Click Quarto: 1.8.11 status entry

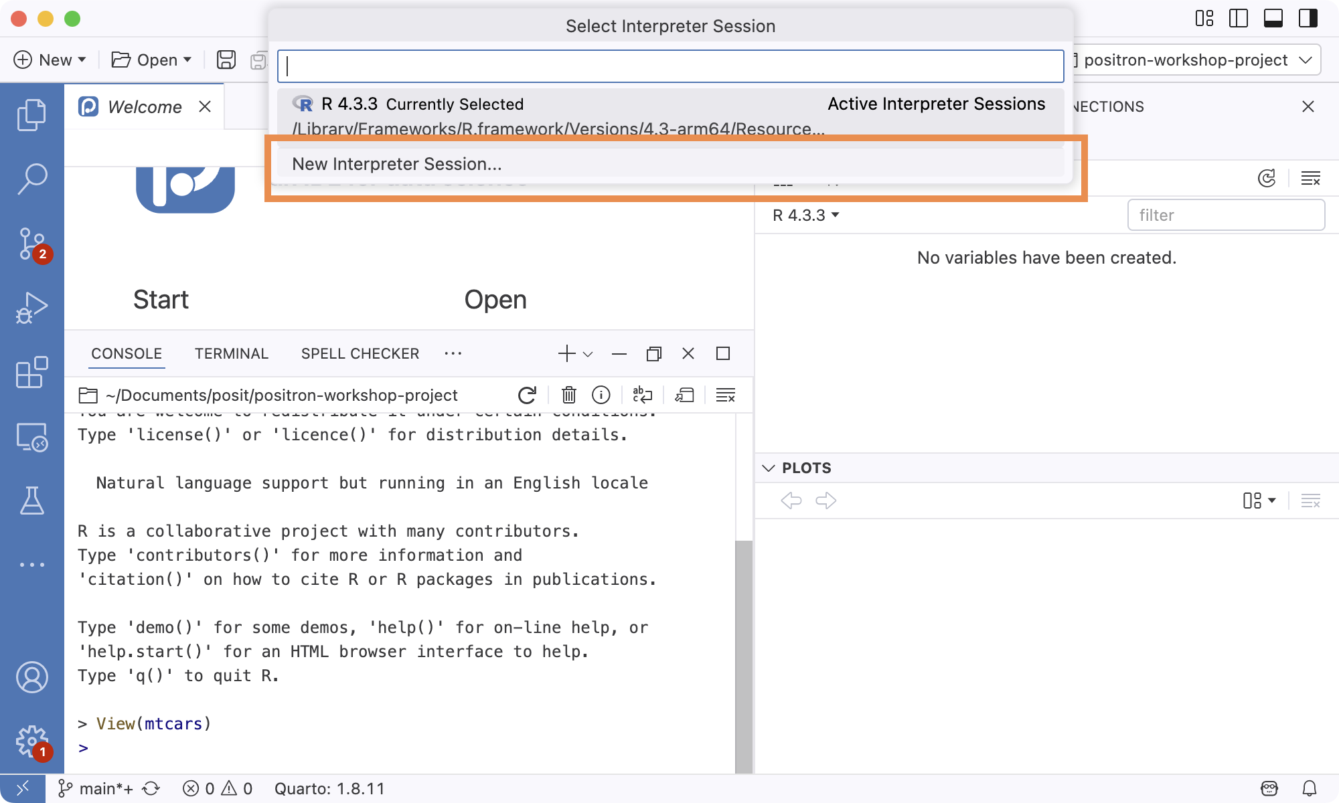point(329,788)
